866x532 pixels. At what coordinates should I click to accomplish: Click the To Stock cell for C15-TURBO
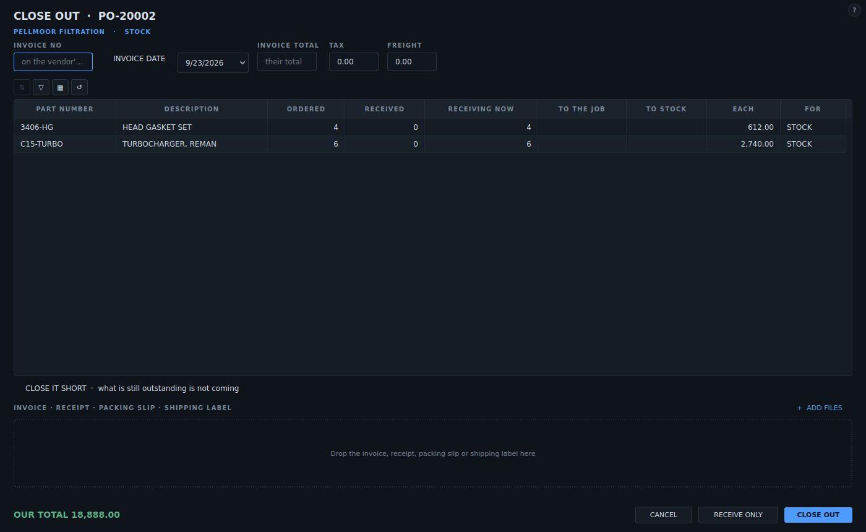point(666,144)
